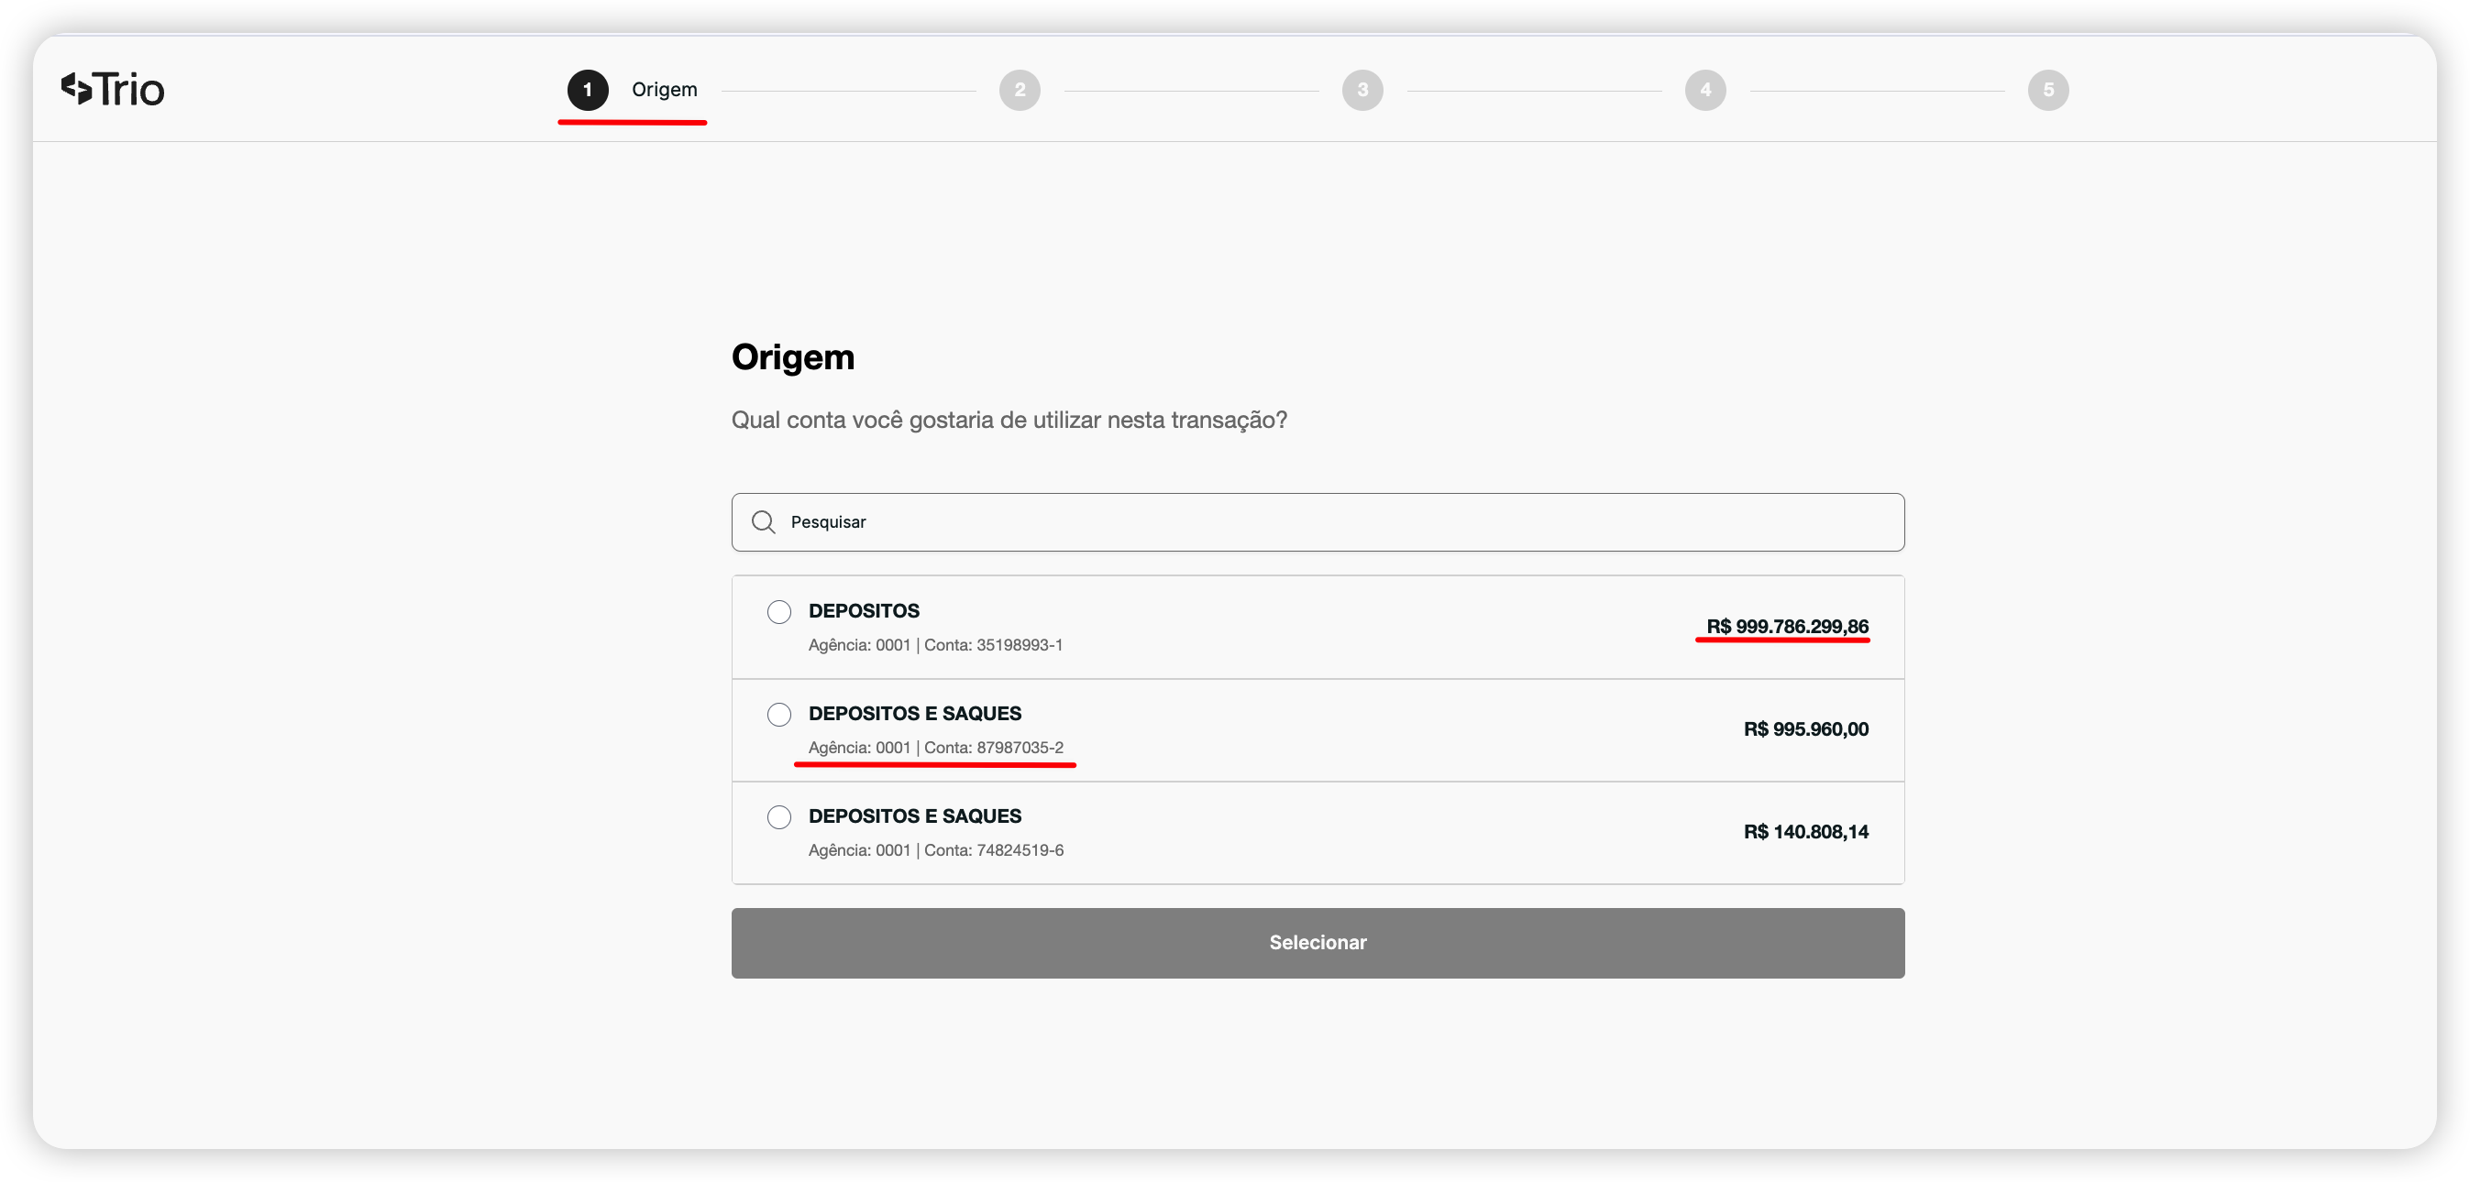Click Conta 35198993-1 account details

point(935,645)
